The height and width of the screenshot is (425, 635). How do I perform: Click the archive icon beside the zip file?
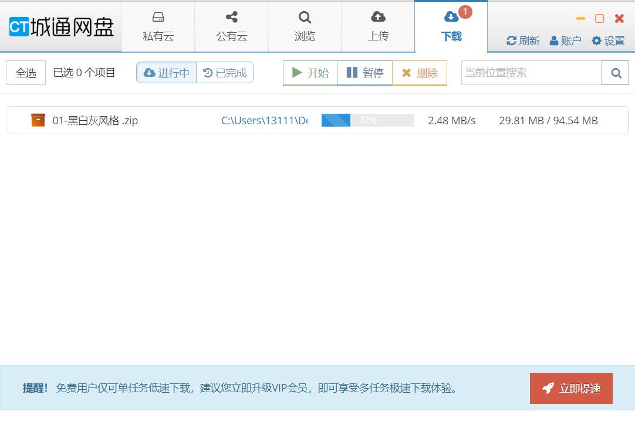tap(38, 120)
